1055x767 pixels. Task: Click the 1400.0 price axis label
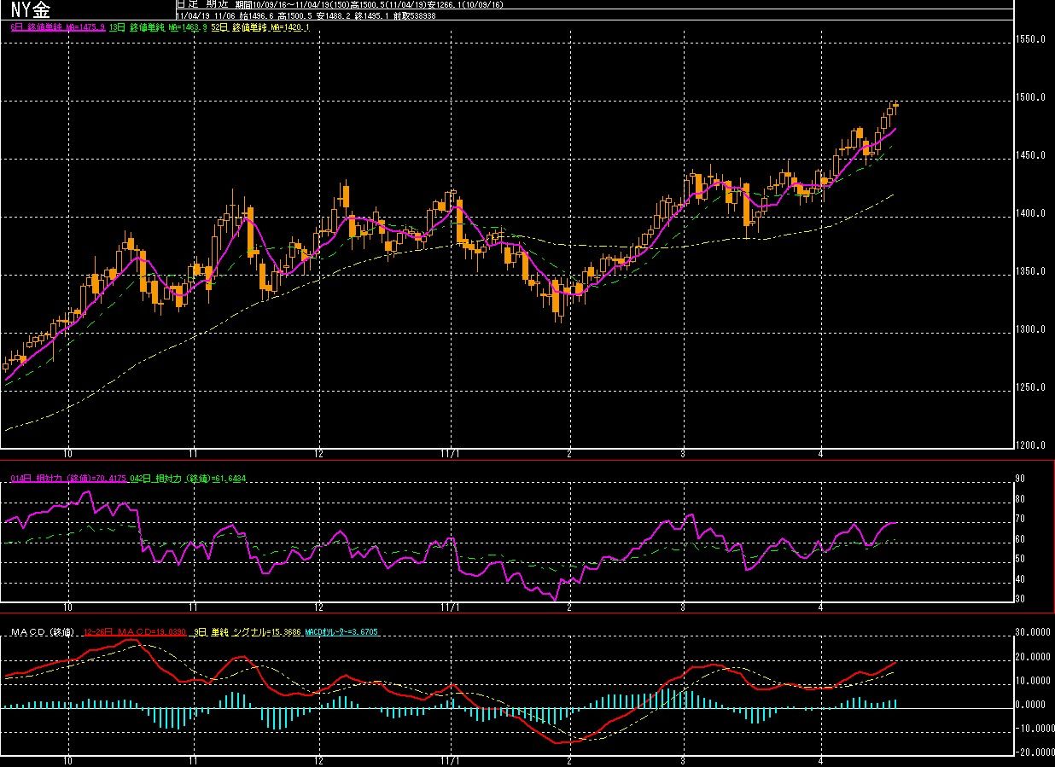[x=1032, y=214]
